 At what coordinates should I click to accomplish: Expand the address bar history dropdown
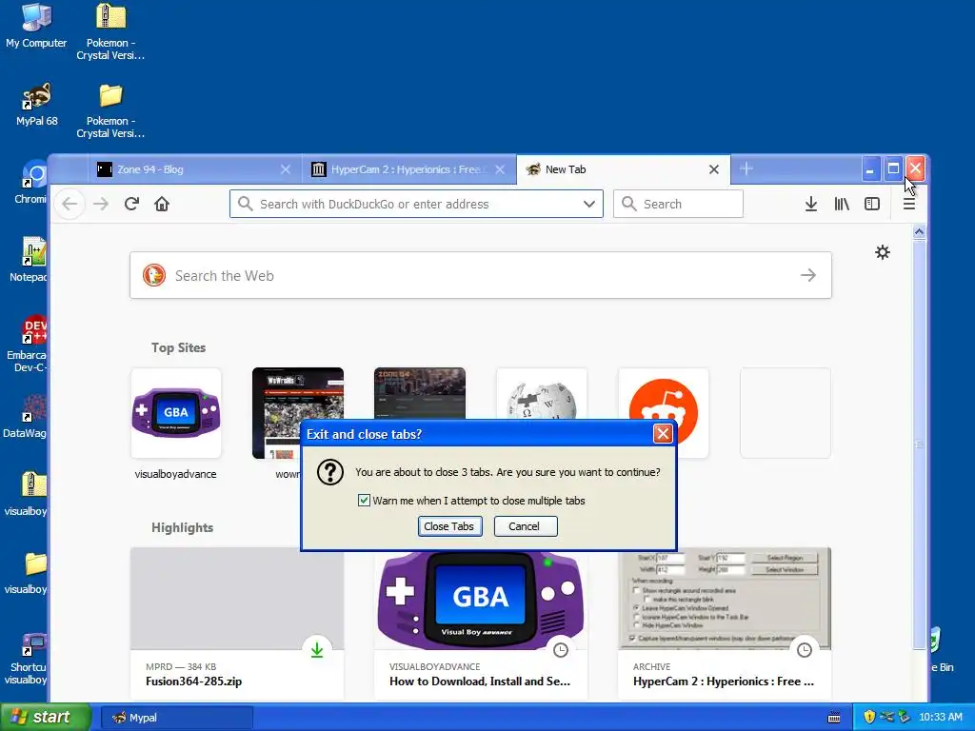coord(588,204)
